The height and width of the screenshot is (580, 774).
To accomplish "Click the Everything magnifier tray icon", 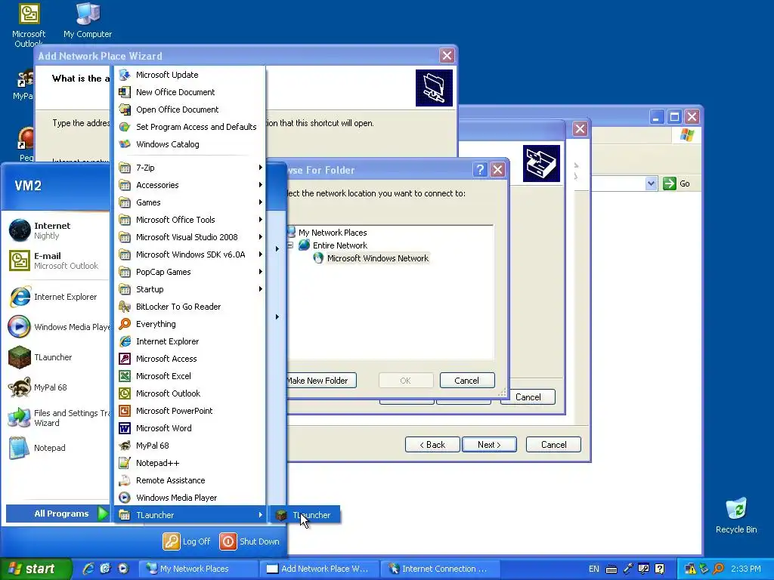I will (x=718, y=569).
